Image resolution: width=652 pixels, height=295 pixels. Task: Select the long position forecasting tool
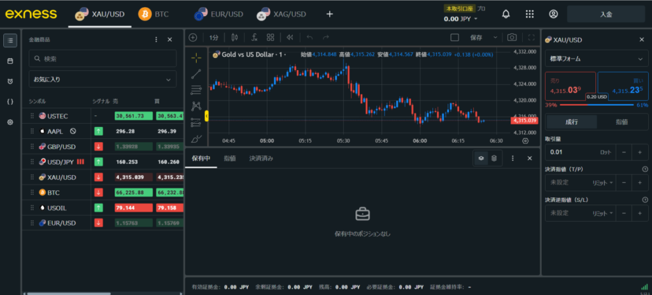(196, 122)
